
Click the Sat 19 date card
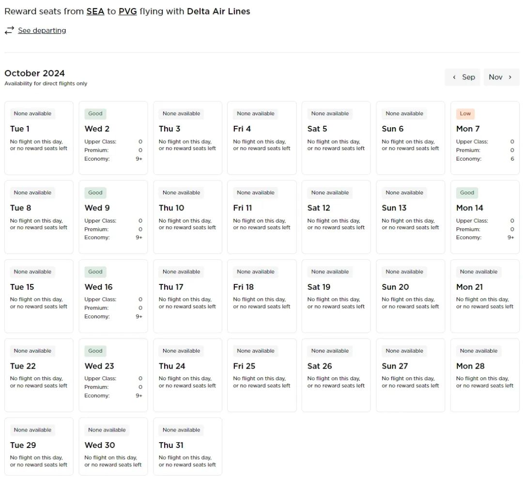336,296
